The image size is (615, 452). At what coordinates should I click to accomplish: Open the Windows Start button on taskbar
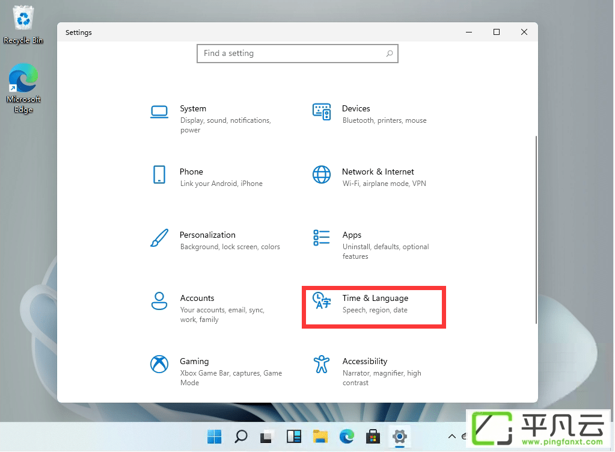point(214,436)
